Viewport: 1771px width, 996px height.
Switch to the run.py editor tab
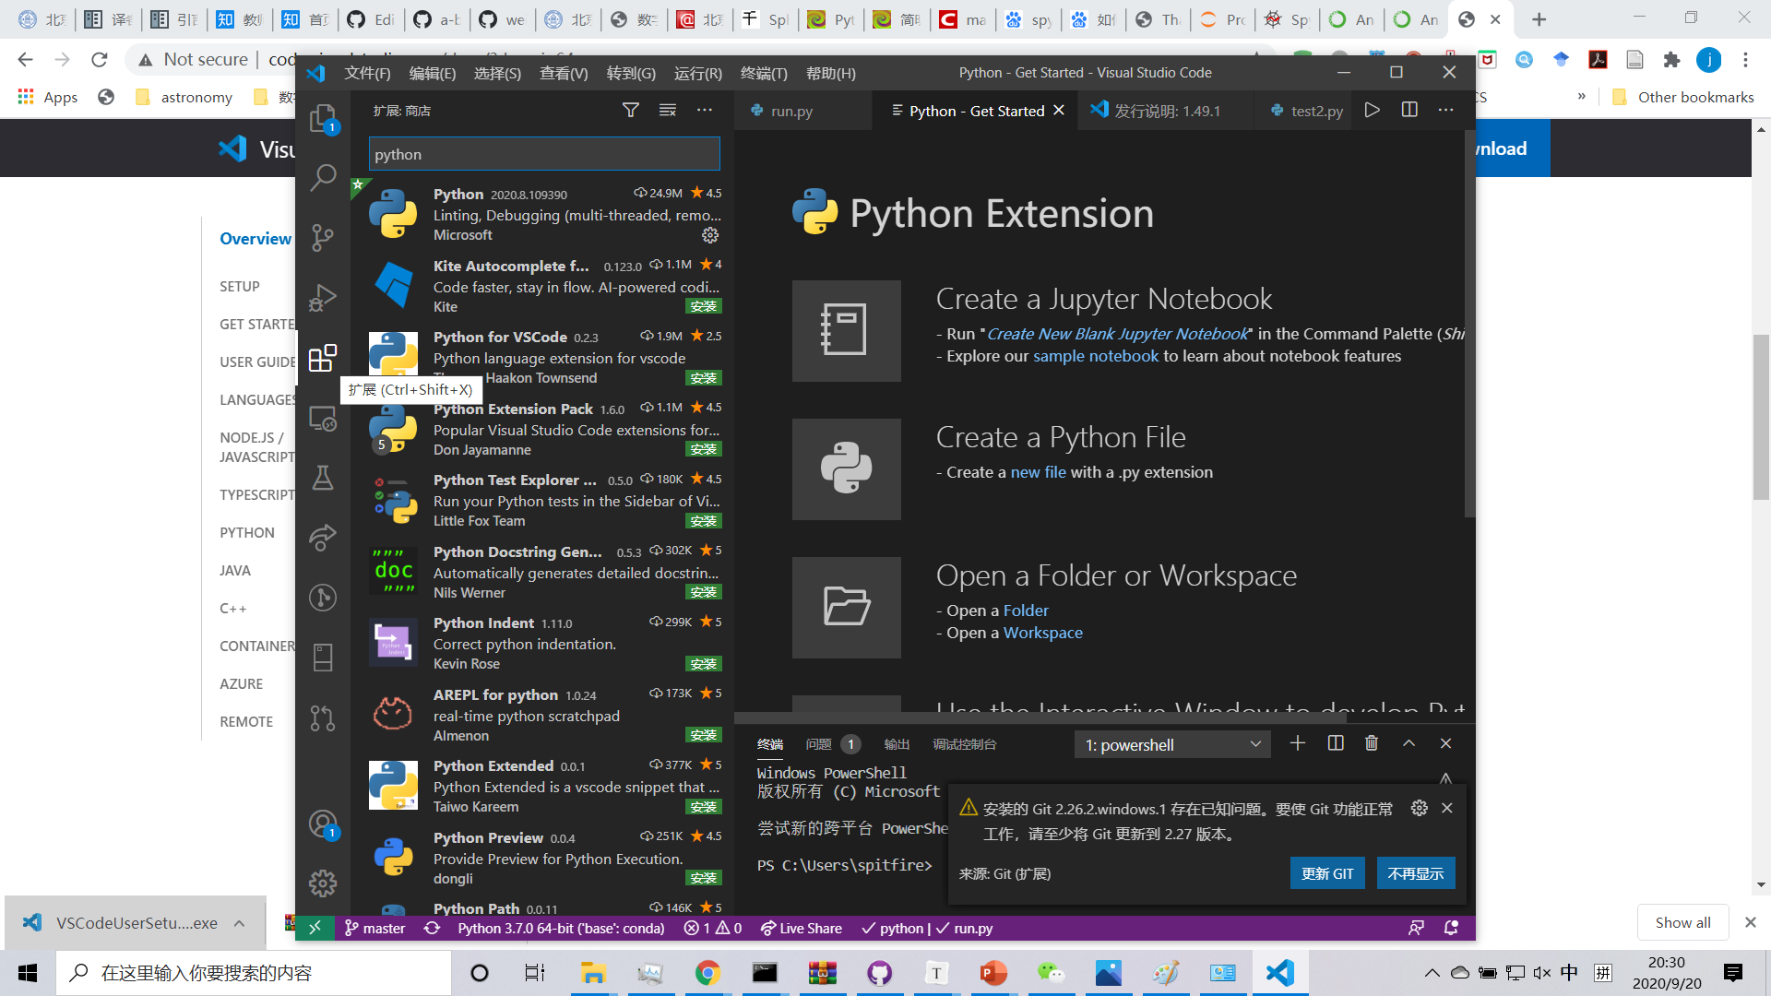791,111
